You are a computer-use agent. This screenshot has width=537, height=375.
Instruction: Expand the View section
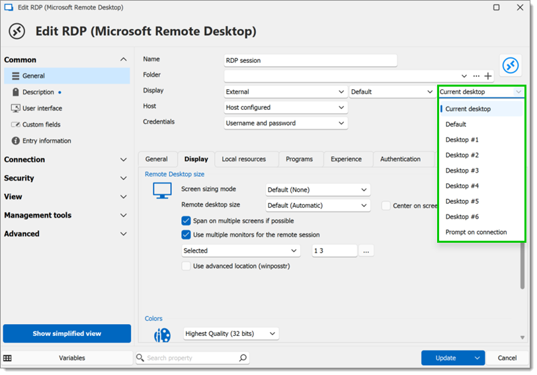coord(123,196)
